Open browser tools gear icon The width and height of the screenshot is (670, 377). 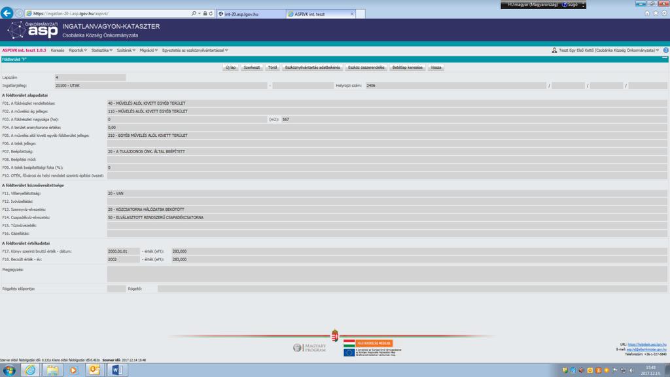(665, 13)
